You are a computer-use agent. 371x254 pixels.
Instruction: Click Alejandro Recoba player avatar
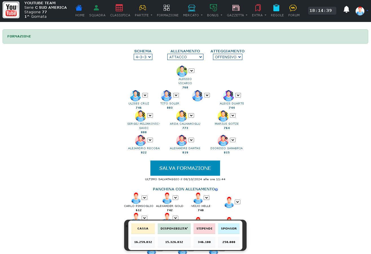(141, 141)
